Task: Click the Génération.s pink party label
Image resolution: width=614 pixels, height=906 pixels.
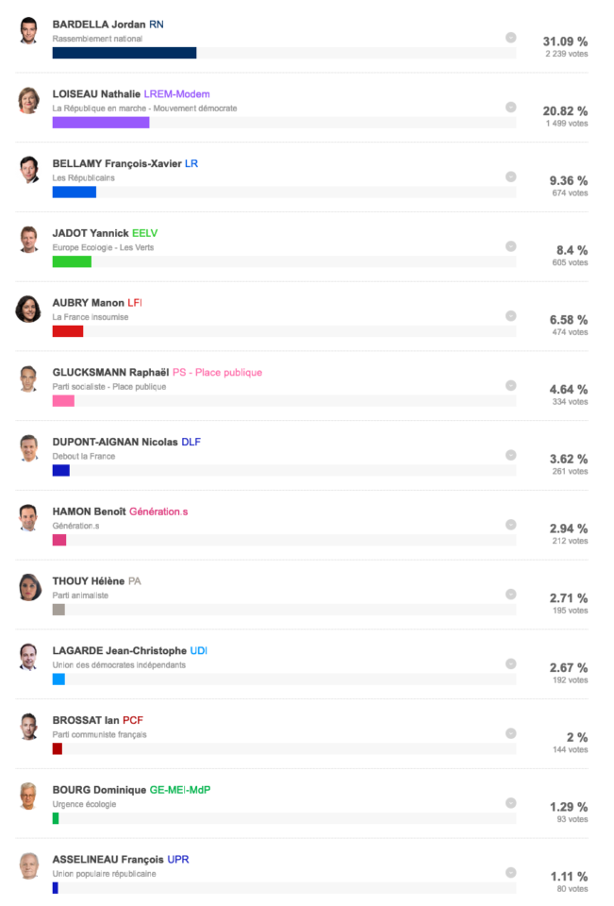Action: point(158,512)
